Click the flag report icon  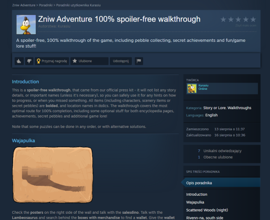coord(139,61)
